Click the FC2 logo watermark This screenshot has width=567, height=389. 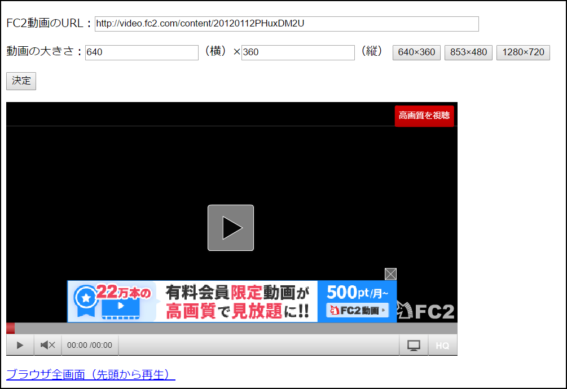(x=427, y=311)
